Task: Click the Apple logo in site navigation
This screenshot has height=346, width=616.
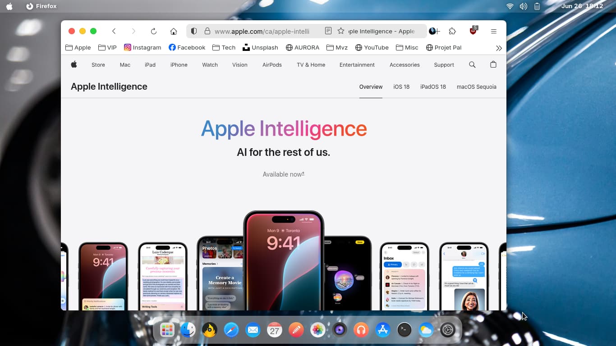Action: point(74,64)
